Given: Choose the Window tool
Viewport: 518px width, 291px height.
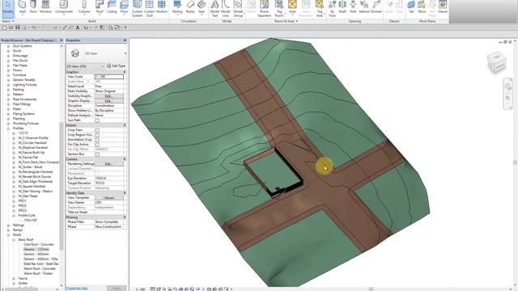Looking at the screenshot, I should [x=45, y=7].
